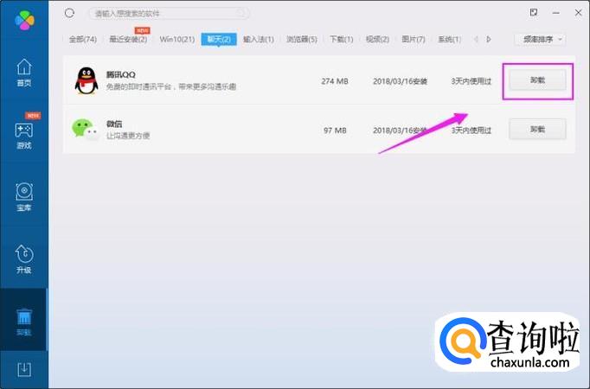Image resolution: width=590 pixels, height=389 pixels.
Task: Close the software manager window
Action: [579, 13]
